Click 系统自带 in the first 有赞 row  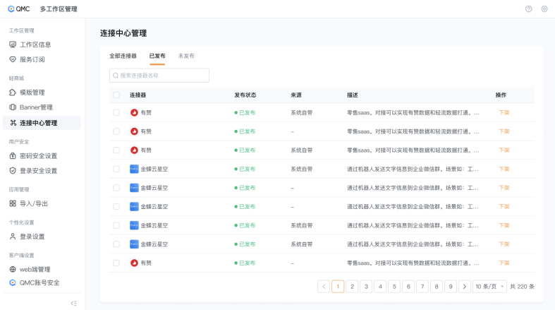click(x=302, y=113)
